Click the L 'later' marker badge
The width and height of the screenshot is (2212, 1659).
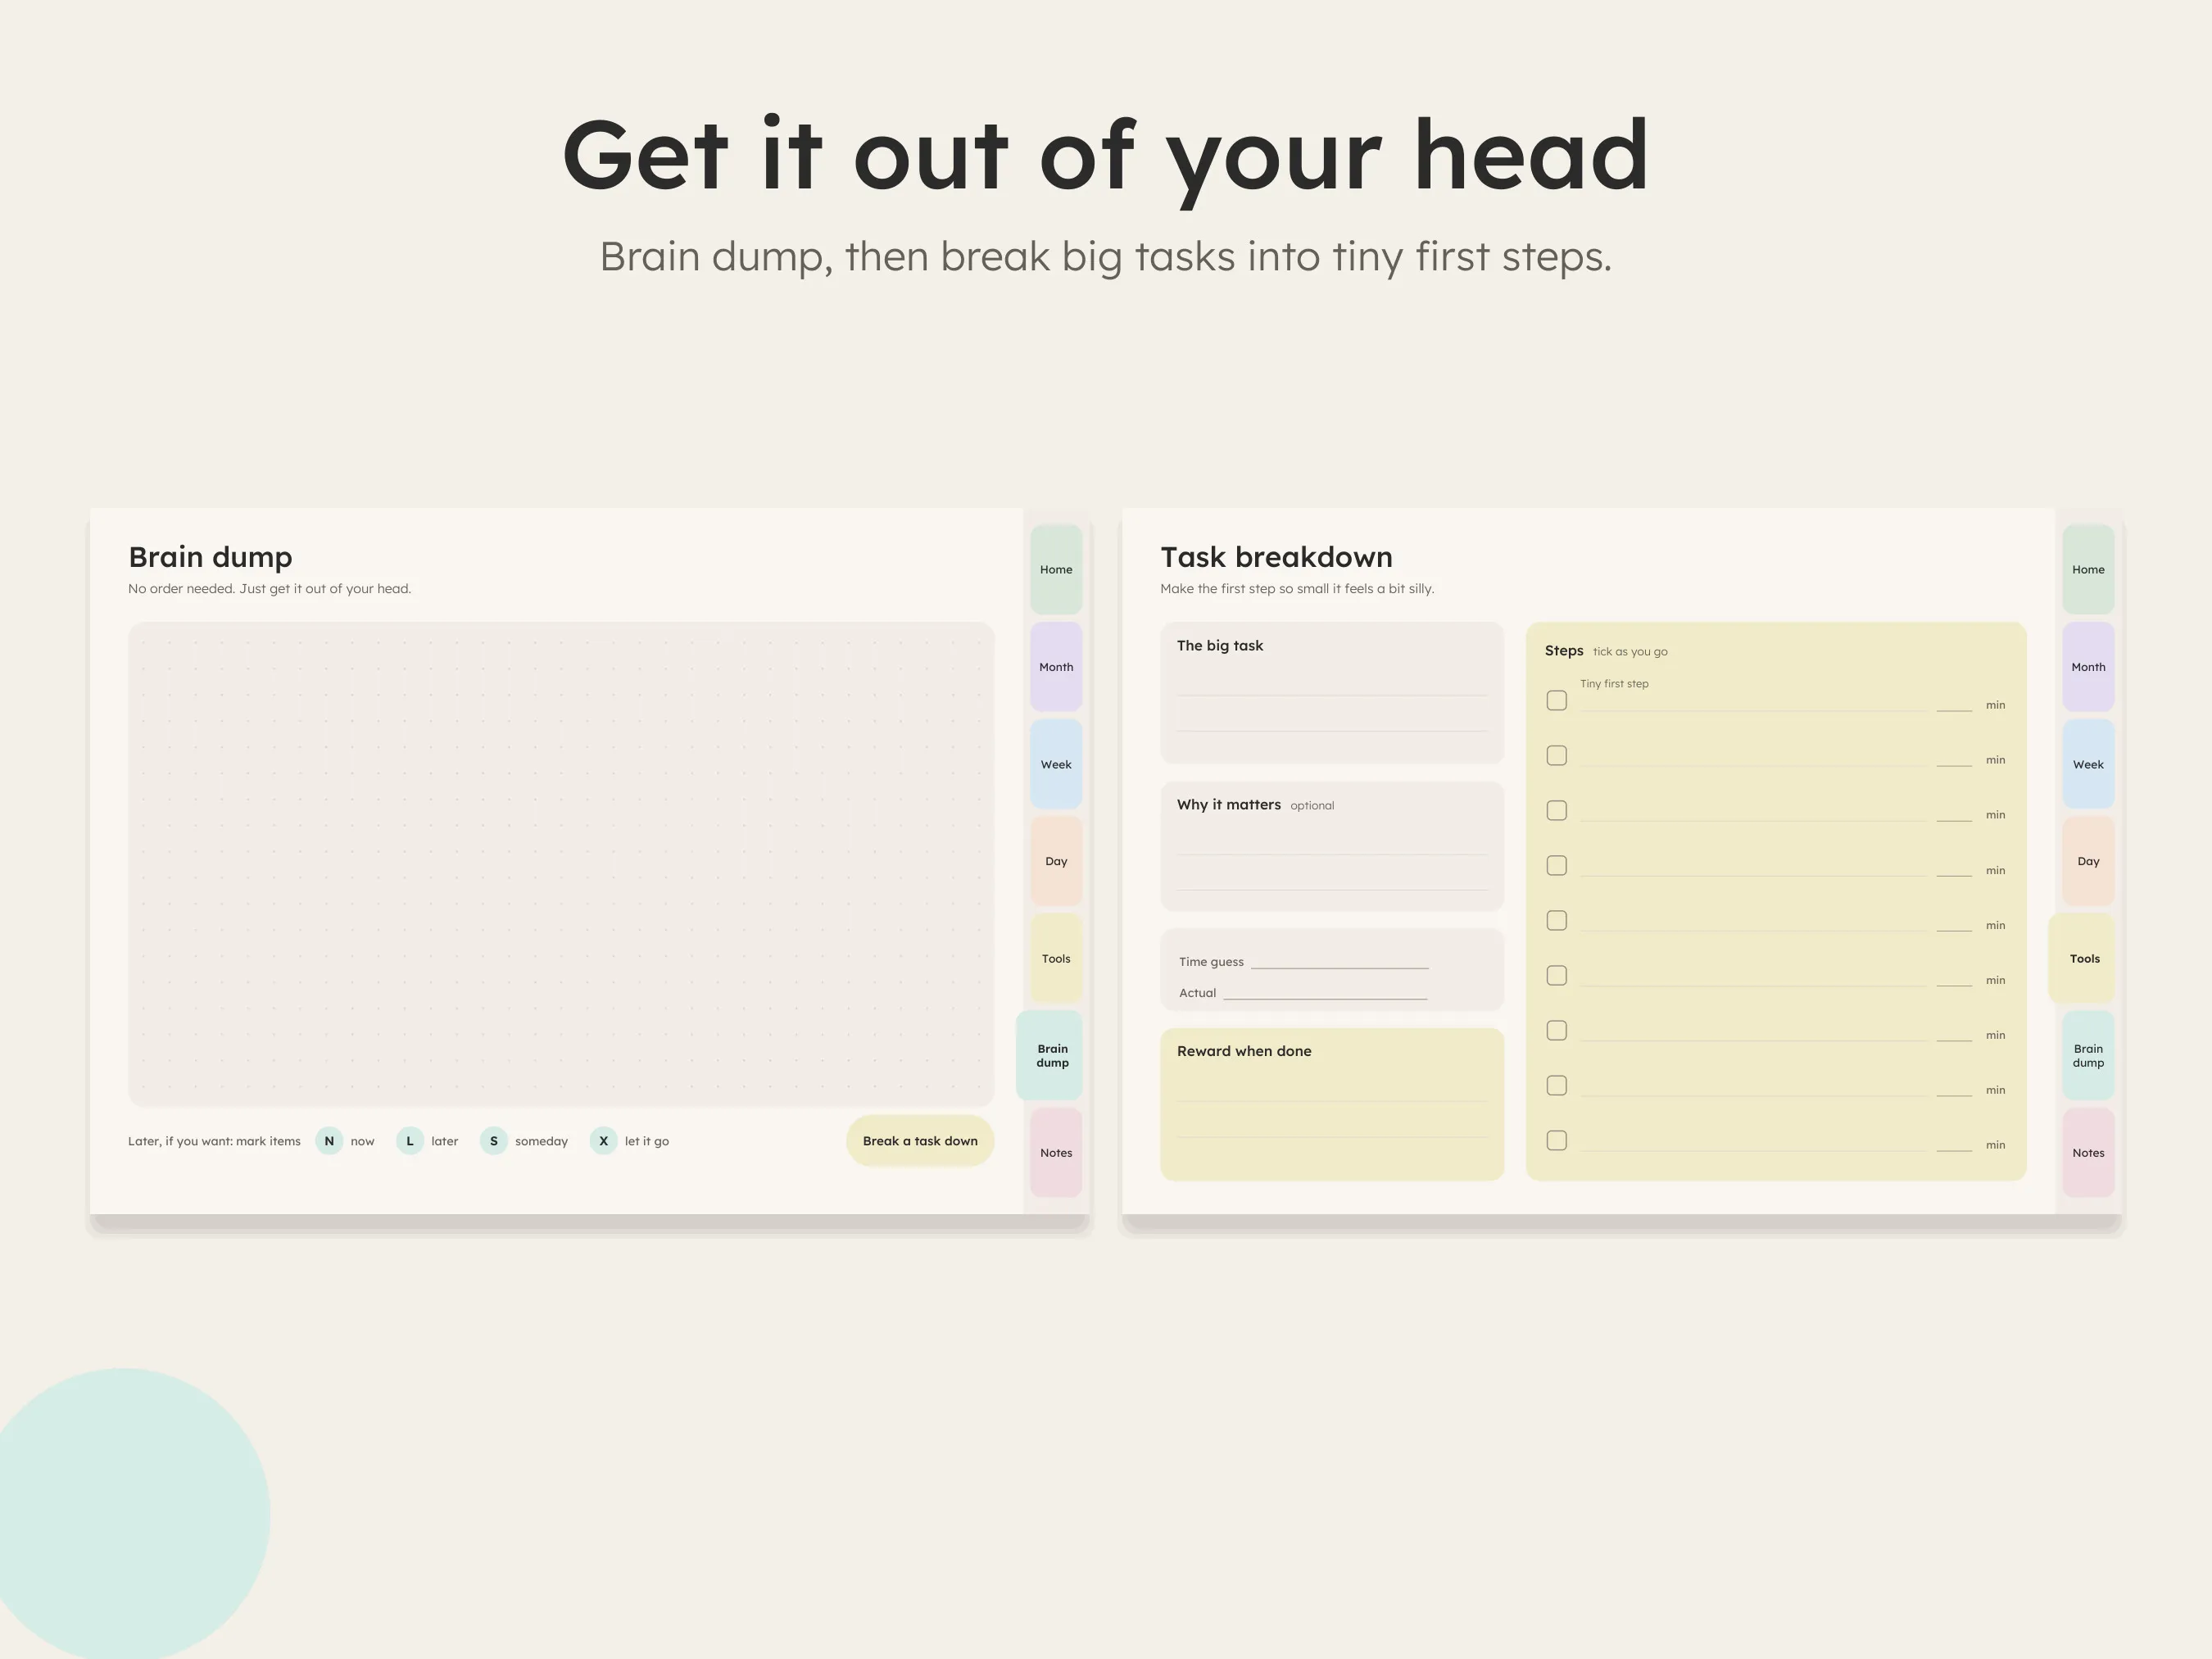(410, 1141)
